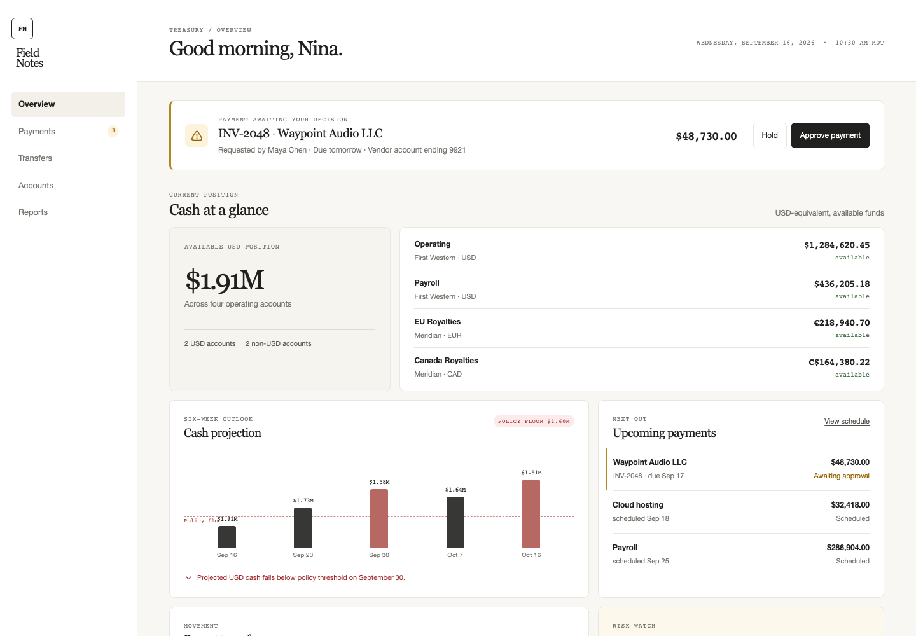Viewport: 916px width, 636px height.
Task: Select the Operating account row
Action: [x=642, y=251]
